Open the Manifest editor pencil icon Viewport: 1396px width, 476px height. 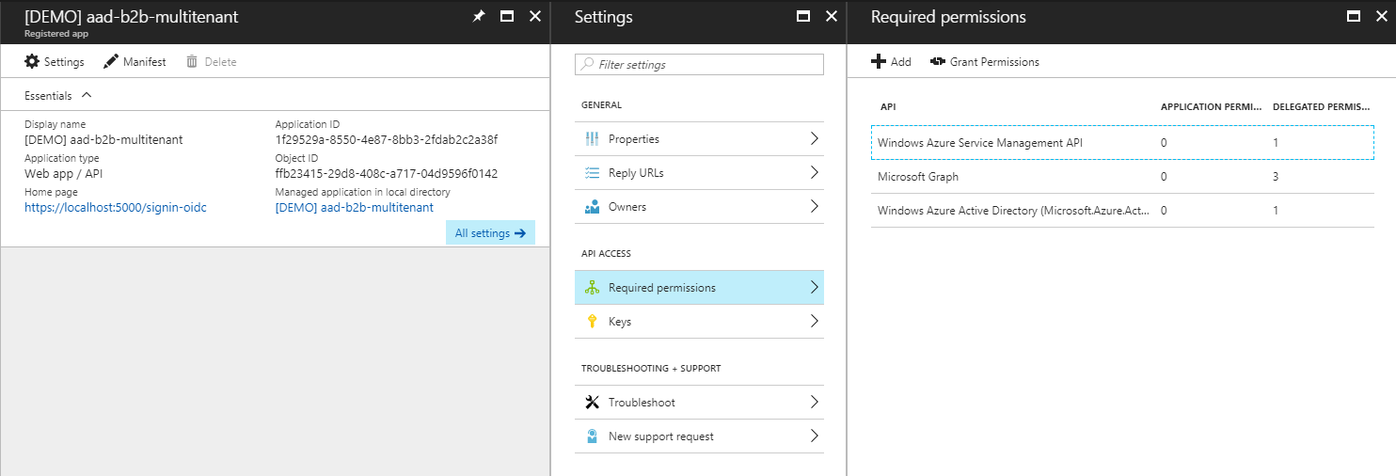(x=111, y=62)
